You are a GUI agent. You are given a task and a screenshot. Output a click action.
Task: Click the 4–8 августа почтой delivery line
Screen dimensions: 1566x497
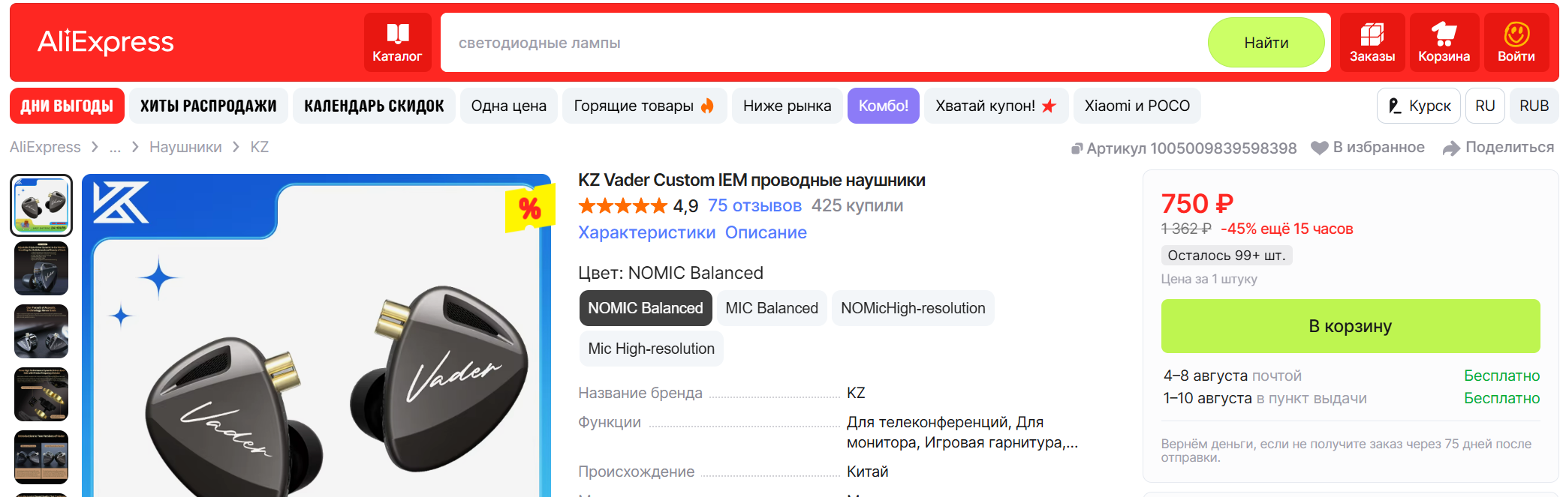click(1233, 376)
